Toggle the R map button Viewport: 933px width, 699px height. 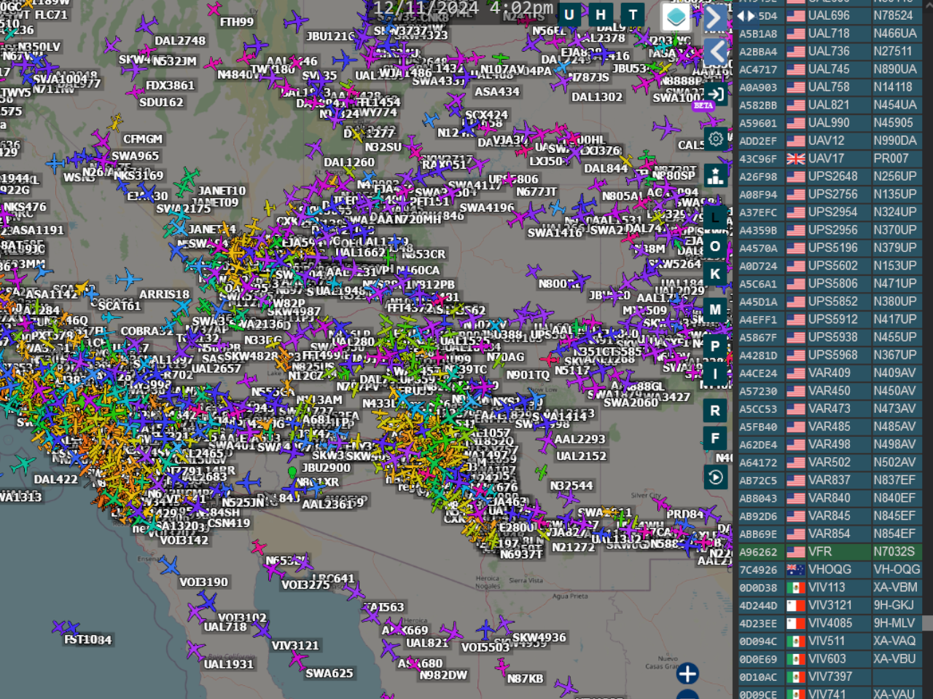click(x=715, y=411)
